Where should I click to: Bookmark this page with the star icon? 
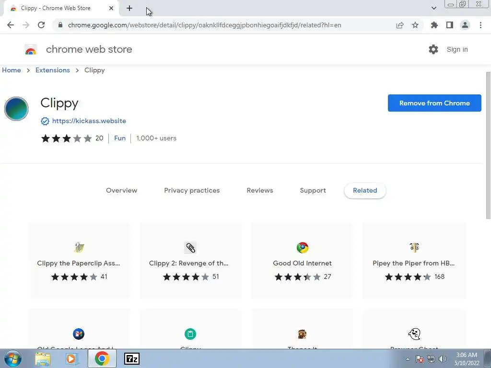tap(415, 25)
